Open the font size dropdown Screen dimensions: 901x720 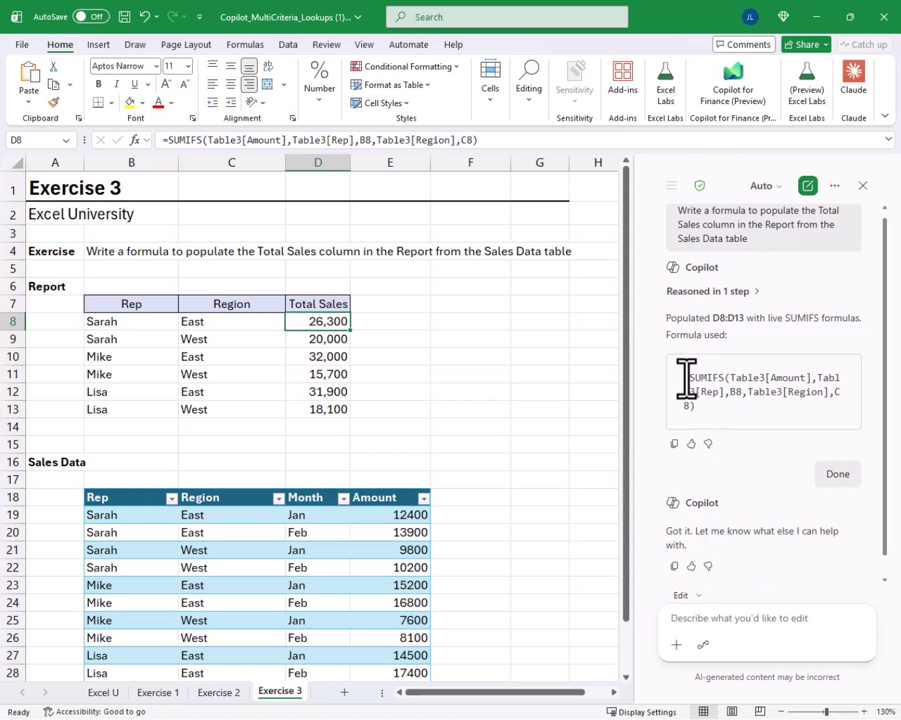pyautogui.click(x=188, y=66)
